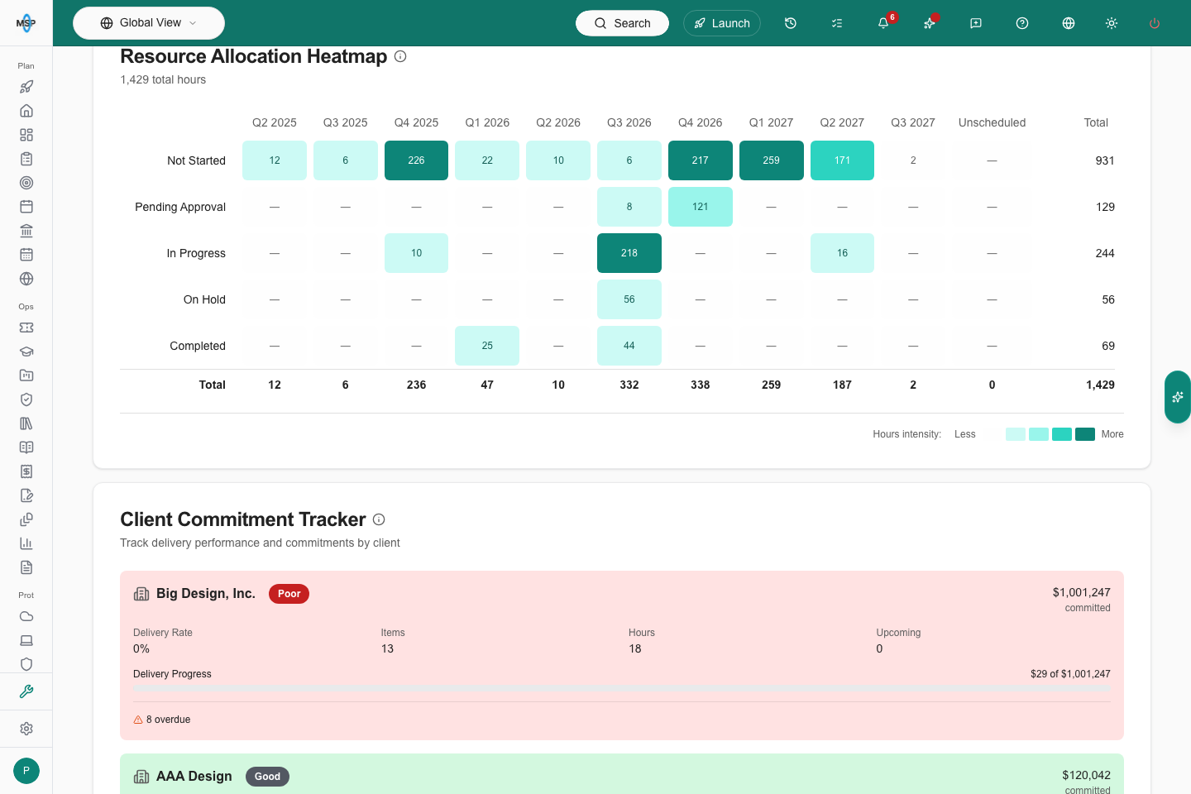Open the home icon in the sidebar
1191x794 pixels.
26,111
